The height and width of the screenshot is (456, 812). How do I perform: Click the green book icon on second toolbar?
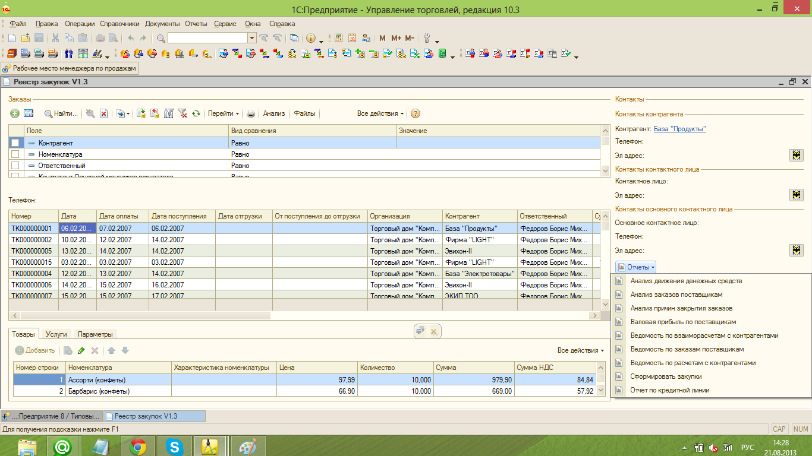tap(442, 53)
